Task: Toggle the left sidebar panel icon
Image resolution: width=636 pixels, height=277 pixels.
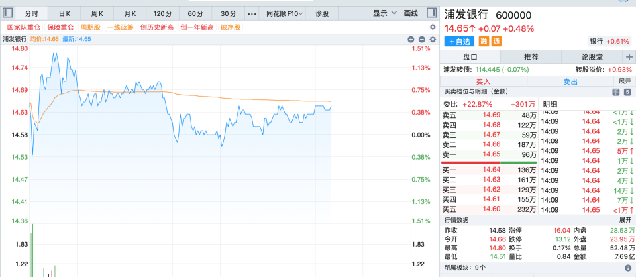Action: point(7,13)
